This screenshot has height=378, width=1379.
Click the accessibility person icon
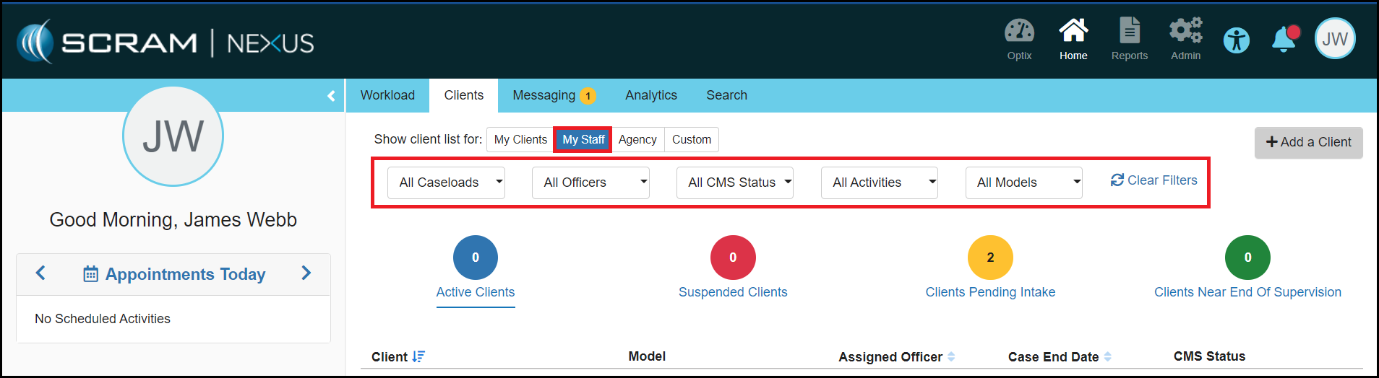coord(1236,40)
